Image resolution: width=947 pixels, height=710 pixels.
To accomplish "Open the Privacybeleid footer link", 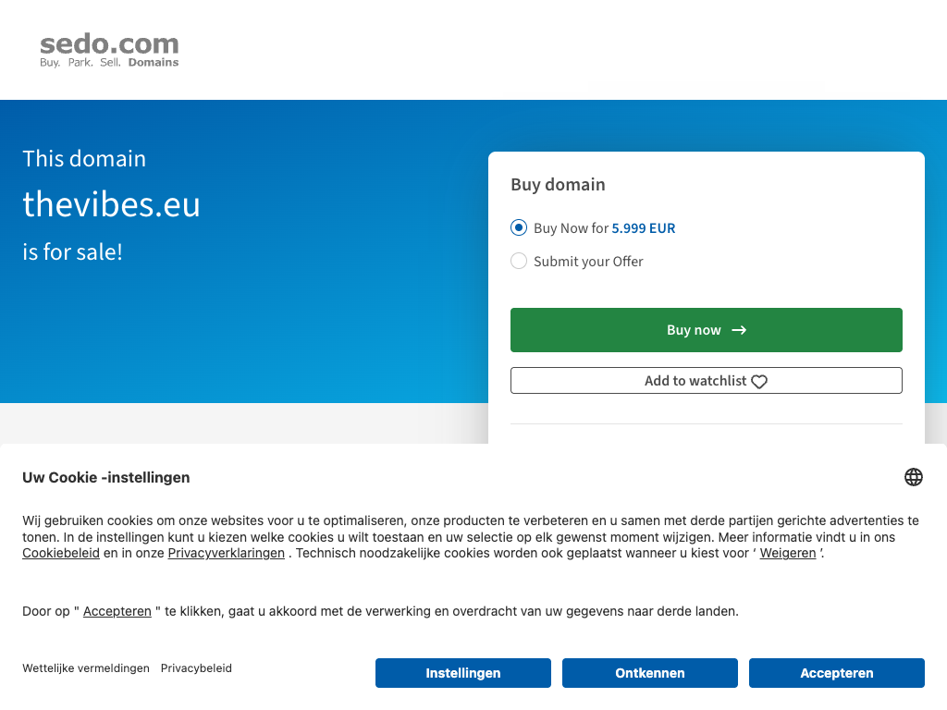I will (196, 668).
